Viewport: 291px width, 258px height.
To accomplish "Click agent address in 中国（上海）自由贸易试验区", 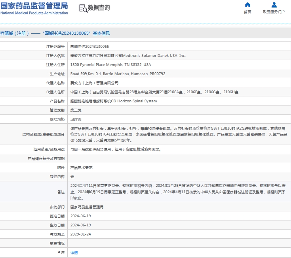I will pyautogui.click(x=154, y=92).
